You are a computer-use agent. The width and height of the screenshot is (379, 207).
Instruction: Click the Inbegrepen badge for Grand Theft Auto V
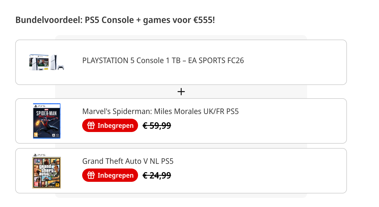(x=110, y=175)
